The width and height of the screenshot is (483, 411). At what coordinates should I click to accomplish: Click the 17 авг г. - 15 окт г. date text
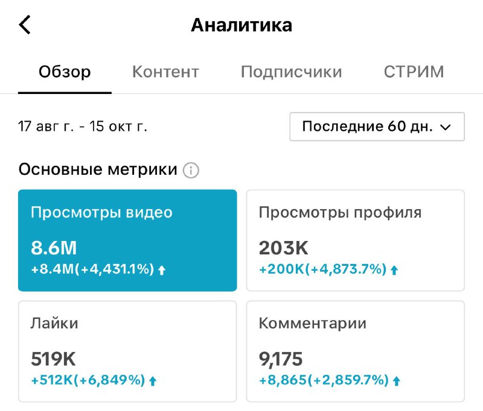pyautogui.click(x=83, y=127)
